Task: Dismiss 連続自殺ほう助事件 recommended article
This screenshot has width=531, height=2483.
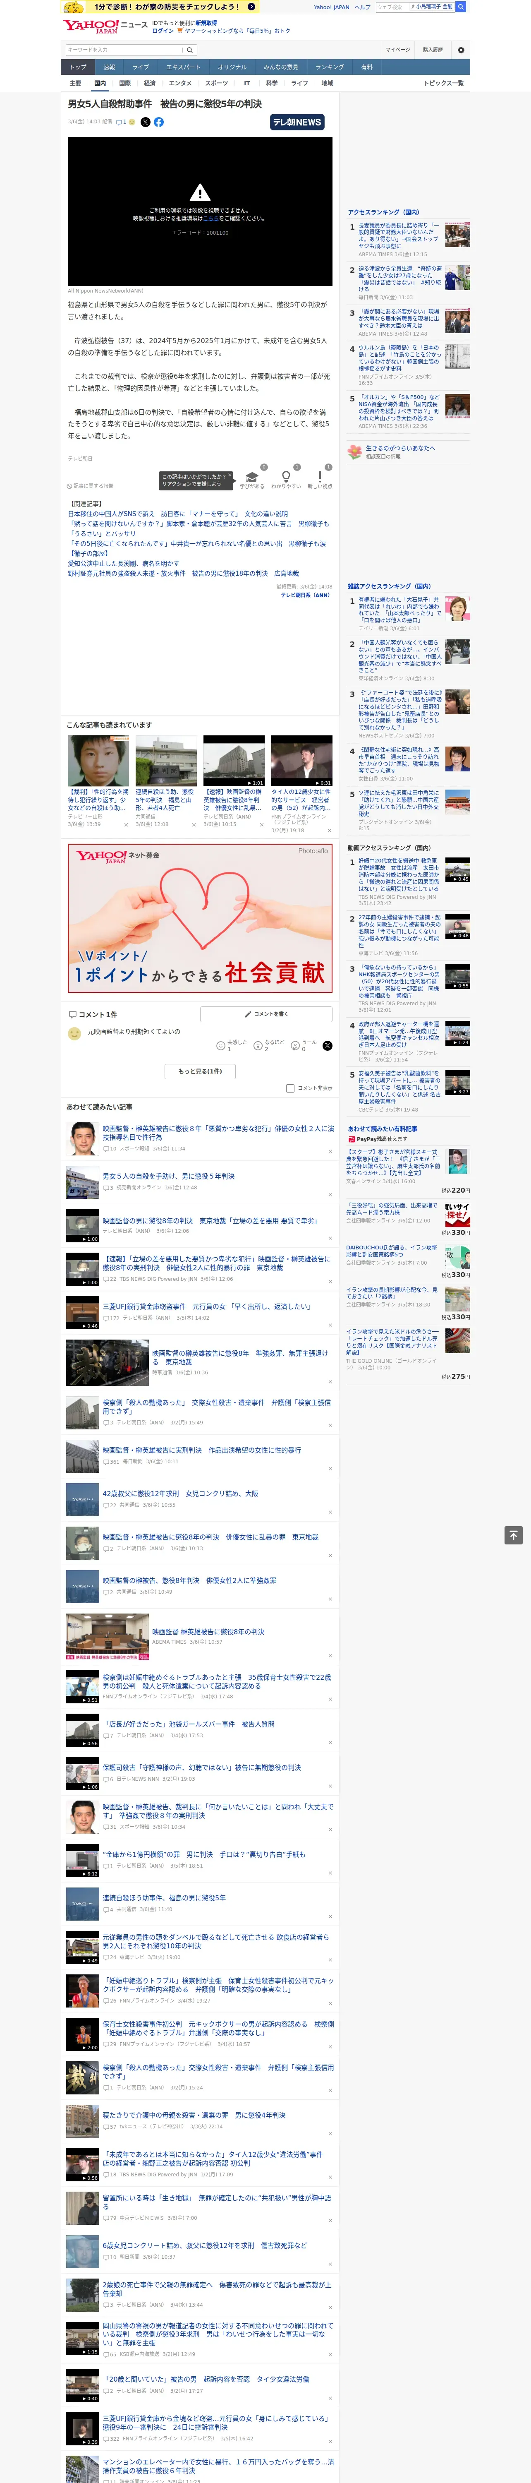Action: tap(330, 1915)
